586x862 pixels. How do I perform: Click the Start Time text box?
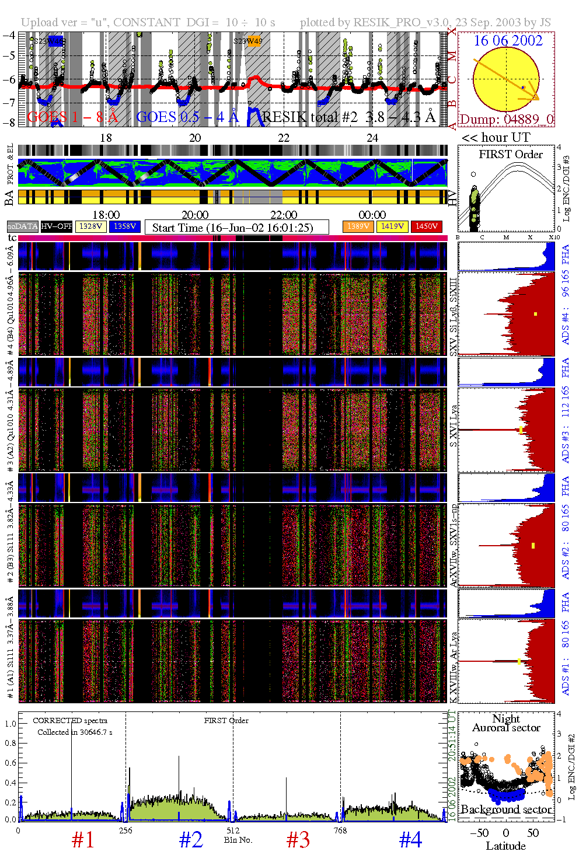236,227
